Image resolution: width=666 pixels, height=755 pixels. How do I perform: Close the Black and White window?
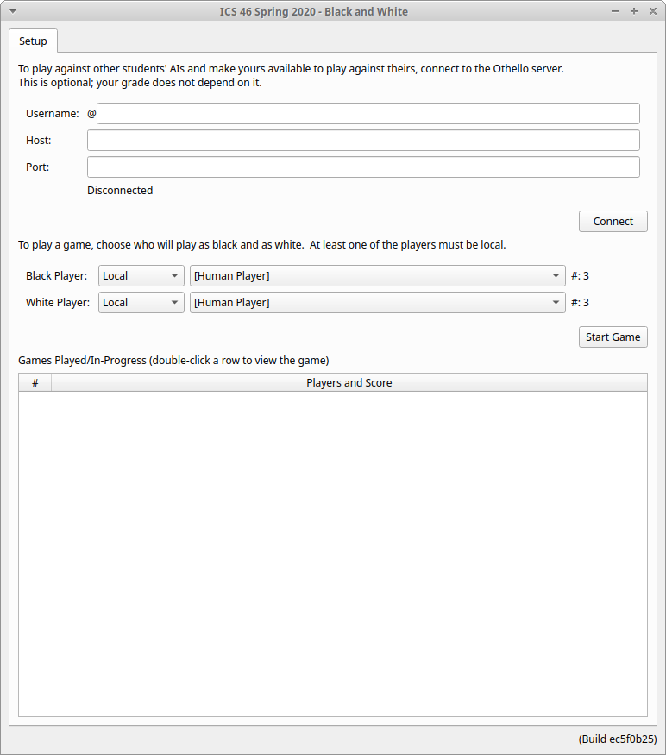click(x=653, y=11)
